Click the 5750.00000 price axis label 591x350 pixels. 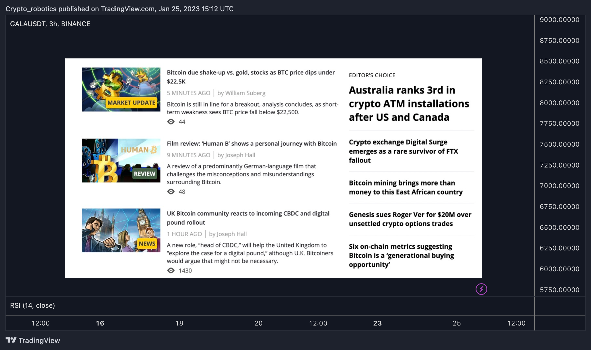[559, 290]
